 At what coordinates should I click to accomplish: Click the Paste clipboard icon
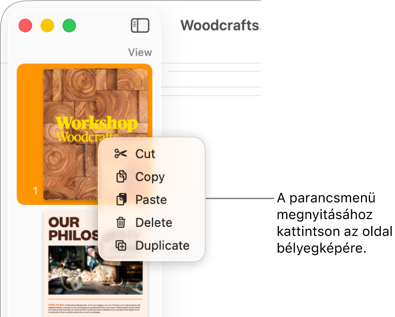point(121,200)
